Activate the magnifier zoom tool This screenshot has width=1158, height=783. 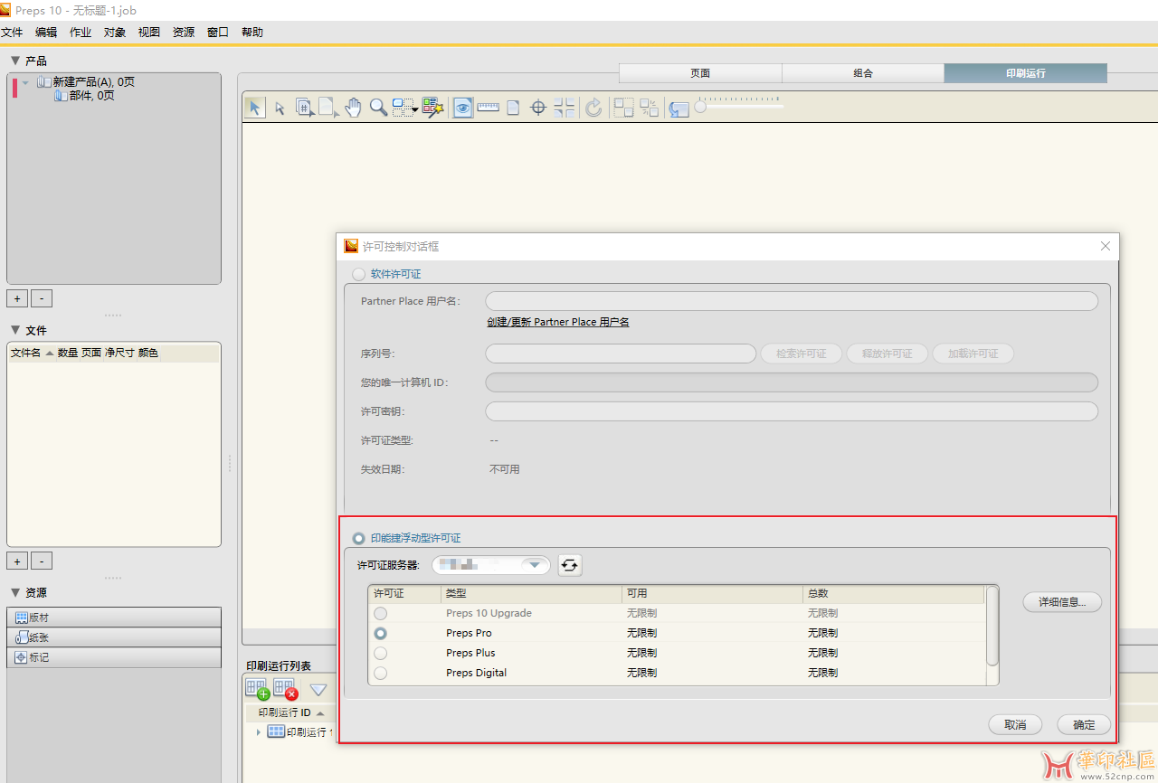pyautogui.click(x=378, y=108)
